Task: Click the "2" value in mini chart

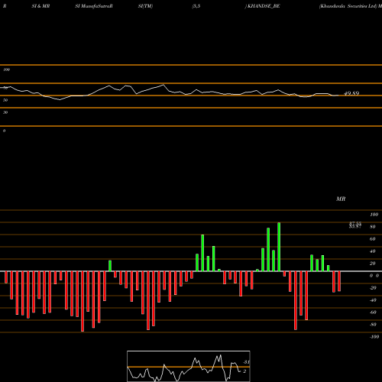Action: pyautogui.click(x=244, y=371)
